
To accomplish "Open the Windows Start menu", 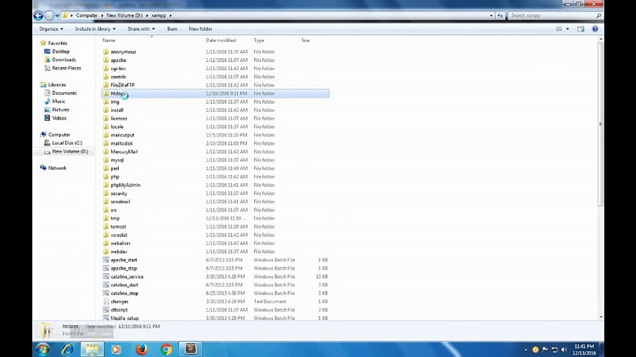I will pos(42,349).
